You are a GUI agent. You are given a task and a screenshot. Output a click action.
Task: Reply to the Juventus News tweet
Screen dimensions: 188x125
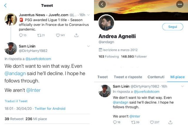[x=21, y=35]
